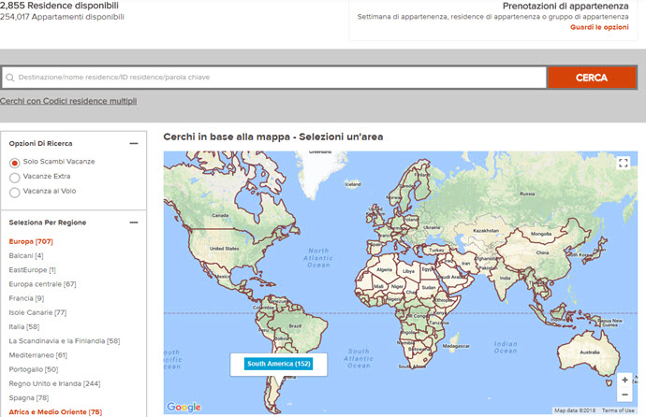
Task: Open Cerchi con Codici residence multipli
Action: click(68, 101)
